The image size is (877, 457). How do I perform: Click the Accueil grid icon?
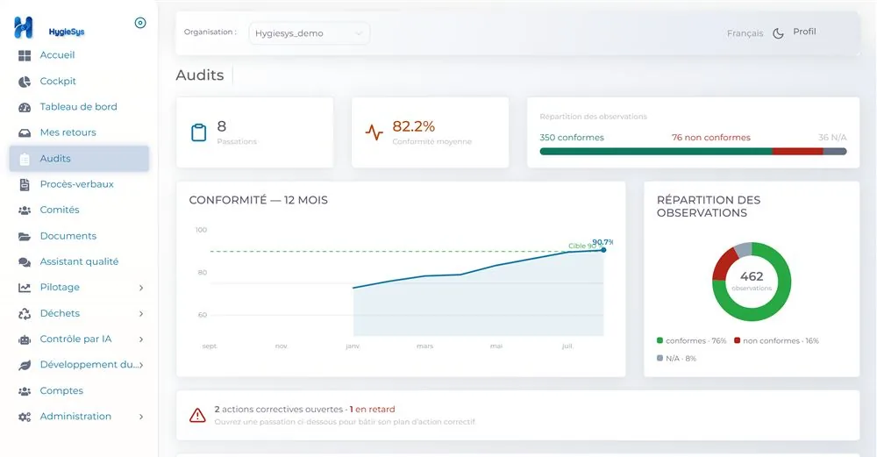click(25, 55)
